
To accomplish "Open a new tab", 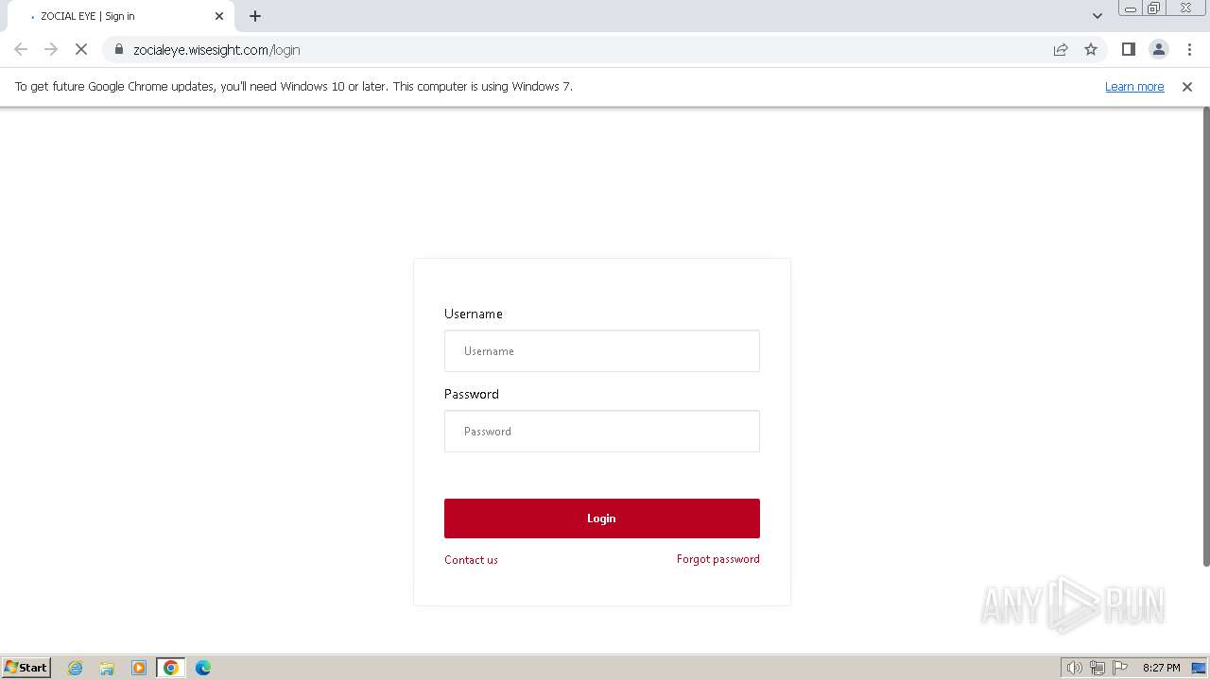I will click(x=255, y=16).
